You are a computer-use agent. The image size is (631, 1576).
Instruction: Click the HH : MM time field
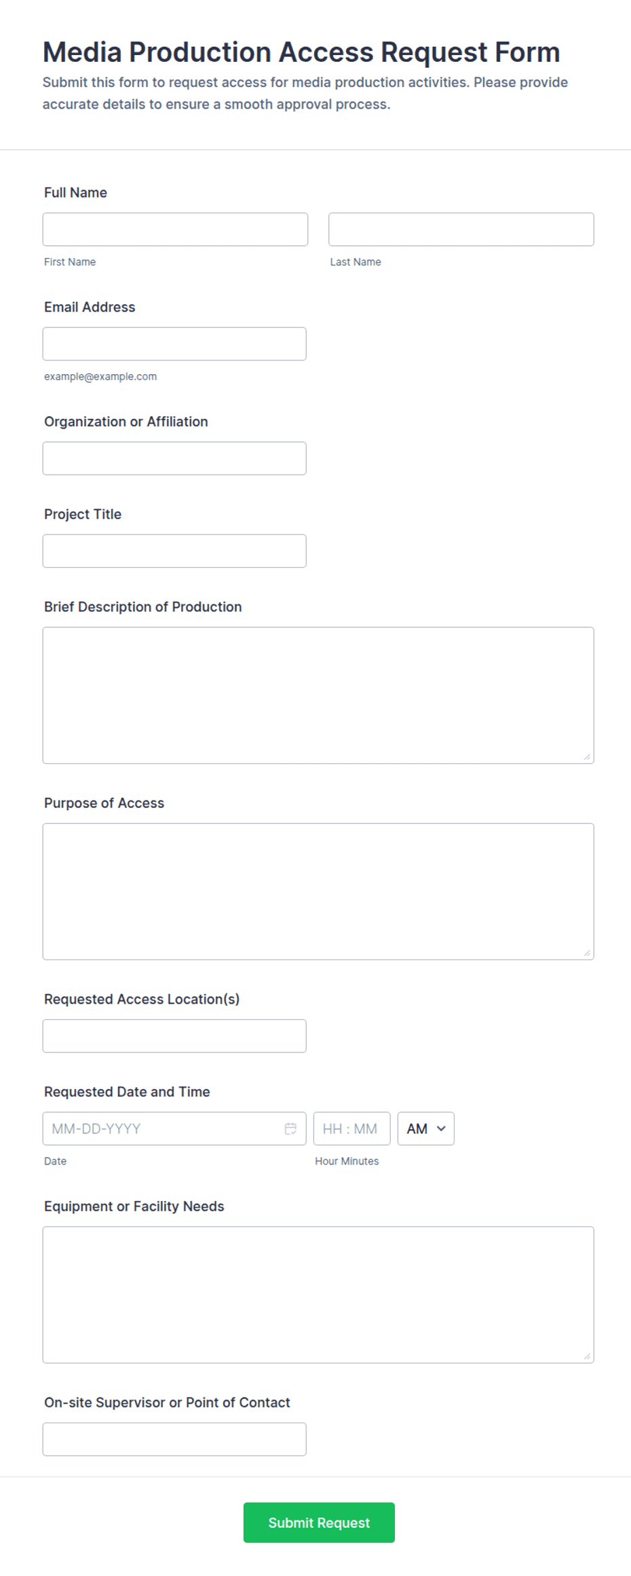[x=352, y=1129]
